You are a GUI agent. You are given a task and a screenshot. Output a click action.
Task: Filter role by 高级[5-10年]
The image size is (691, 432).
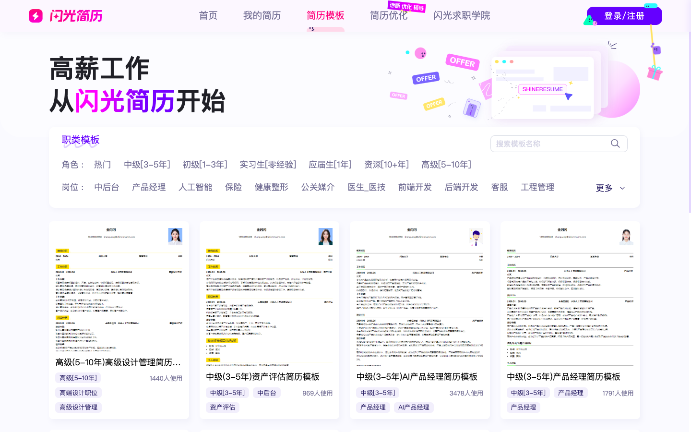pos(446,165)
